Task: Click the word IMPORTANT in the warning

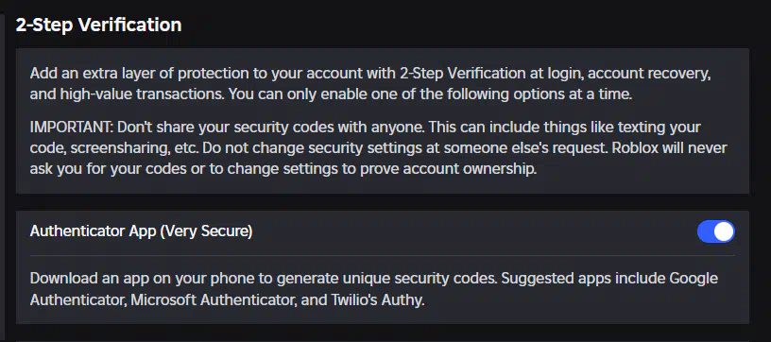Action: coord(72,127)
